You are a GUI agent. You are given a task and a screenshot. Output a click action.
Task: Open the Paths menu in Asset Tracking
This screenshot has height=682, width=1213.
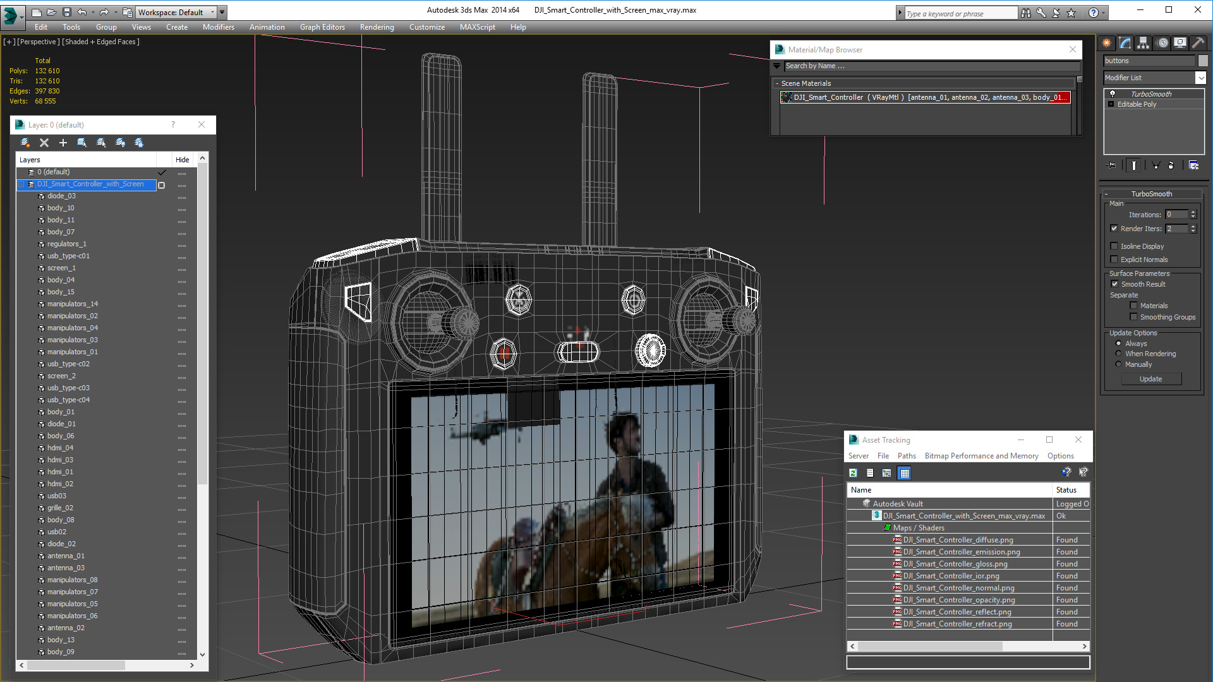[x=906, y=456]
